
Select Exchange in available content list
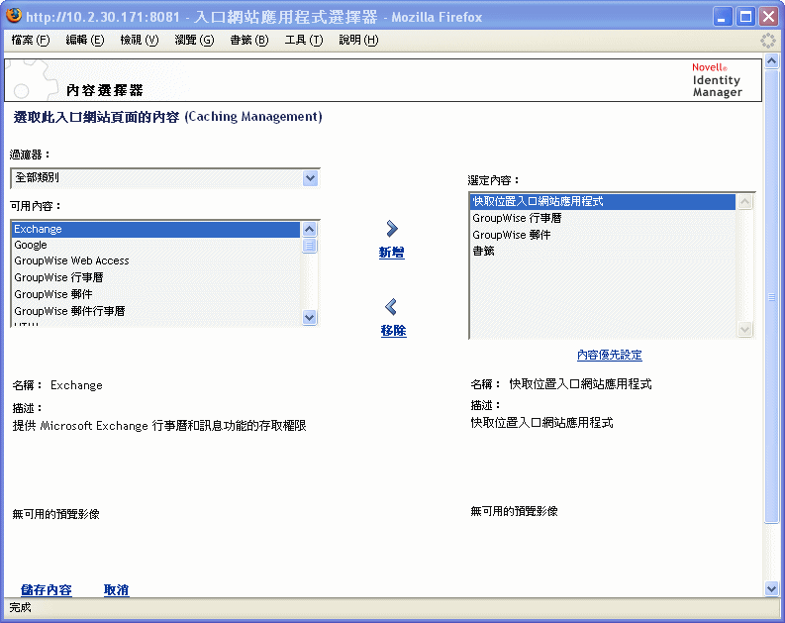point(155,229)
